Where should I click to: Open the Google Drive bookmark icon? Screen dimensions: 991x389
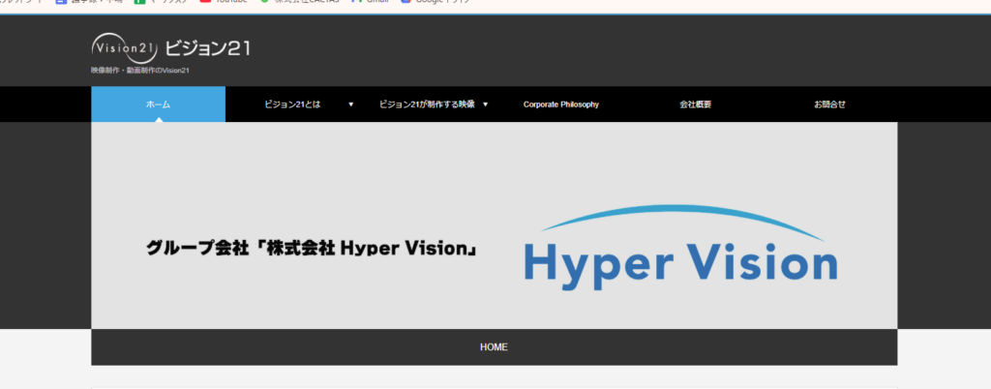pyautogui.click(x=405, y=2)
